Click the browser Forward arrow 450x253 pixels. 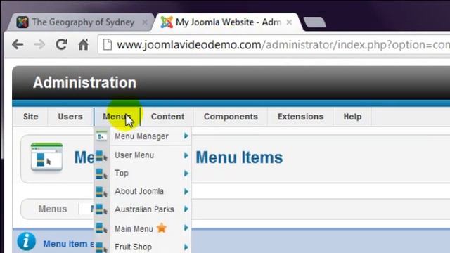click(x=39, y=44)
